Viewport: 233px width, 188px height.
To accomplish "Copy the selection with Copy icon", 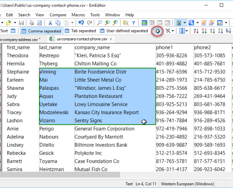I will tap(58, 23).
